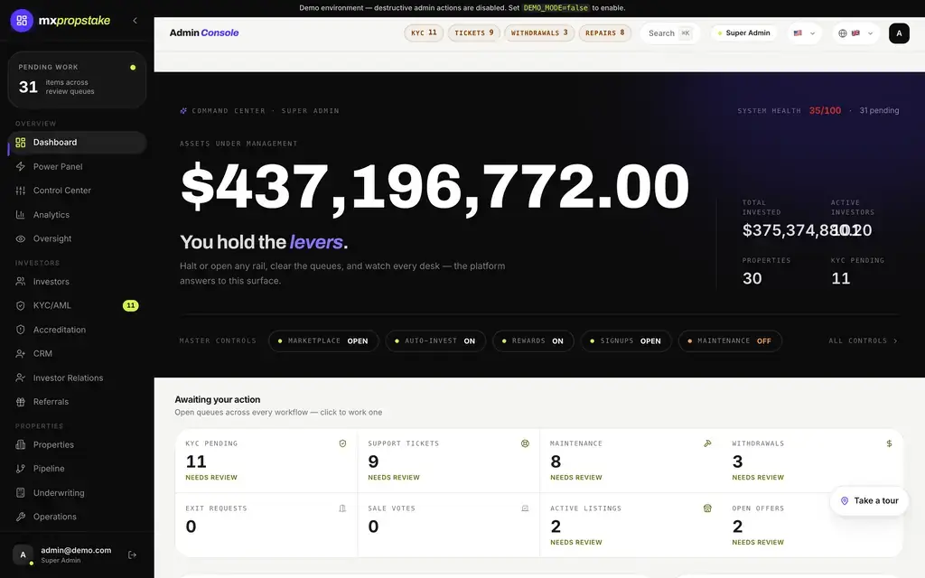
Task: Open the globe language dropdown
Action: point(855,33)
